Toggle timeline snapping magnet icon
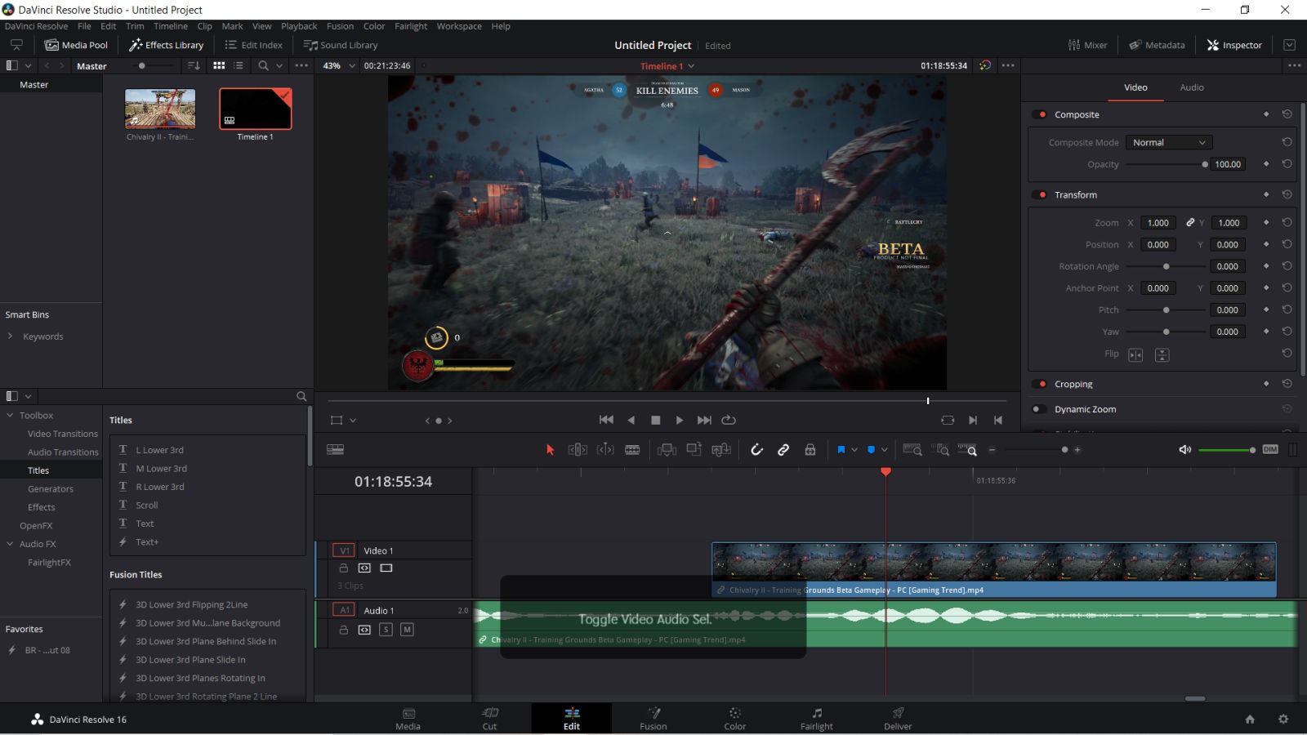1307x735 pixels. [x=756, y=450]
